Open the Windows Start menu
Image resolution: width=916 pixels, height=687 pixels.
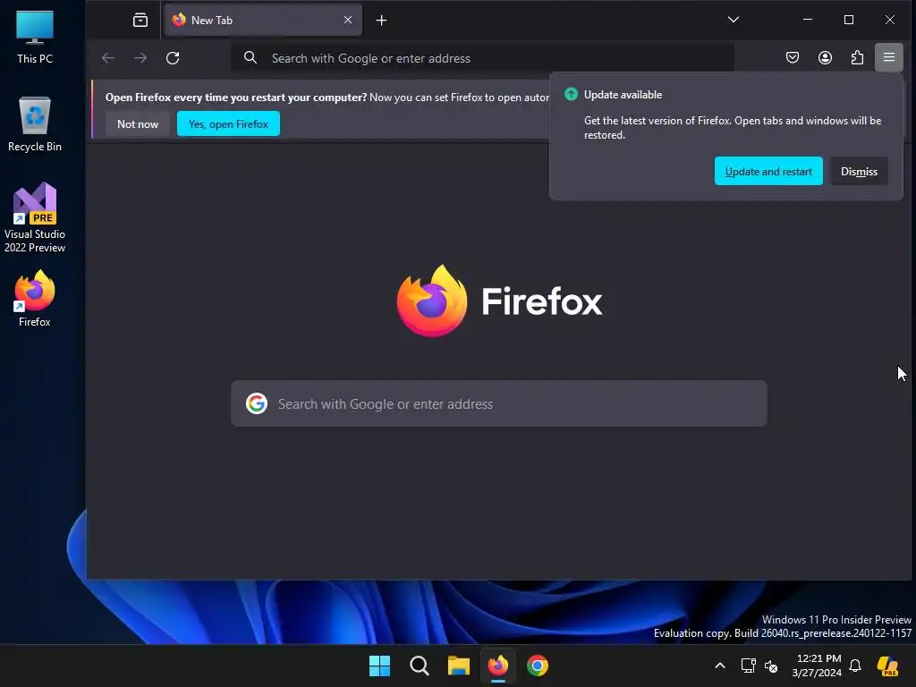tap(379, 666)
